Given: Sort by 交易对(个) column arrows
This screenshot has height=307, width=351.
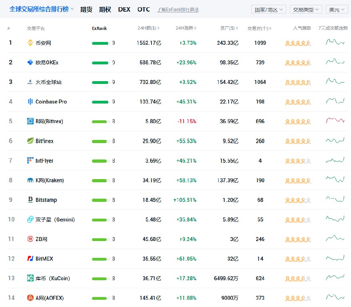Looking at the screenshot, I should click(x=270, y=28).
